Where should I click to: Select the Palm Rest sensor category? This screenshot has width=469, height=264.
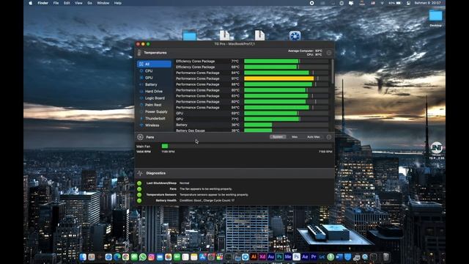(x=154, y=105)
